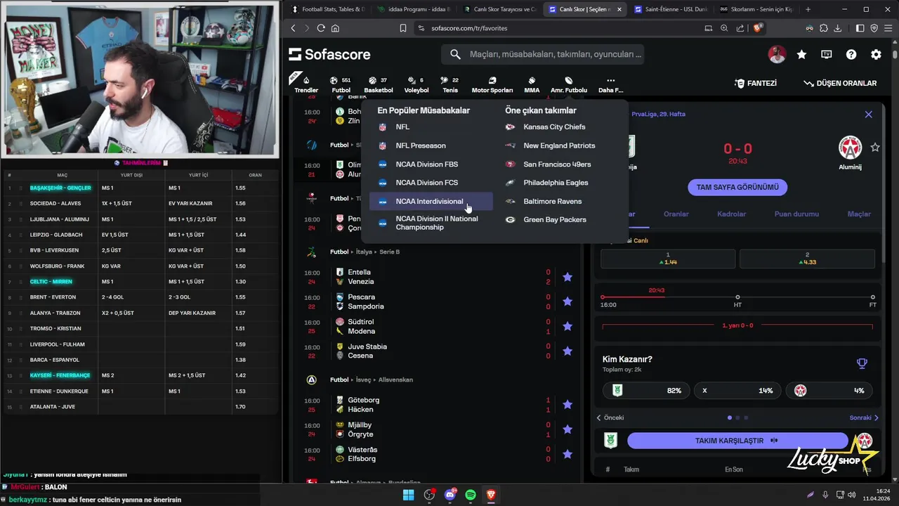Open Sofascore favorites star in header

click(x=801, y=55)
